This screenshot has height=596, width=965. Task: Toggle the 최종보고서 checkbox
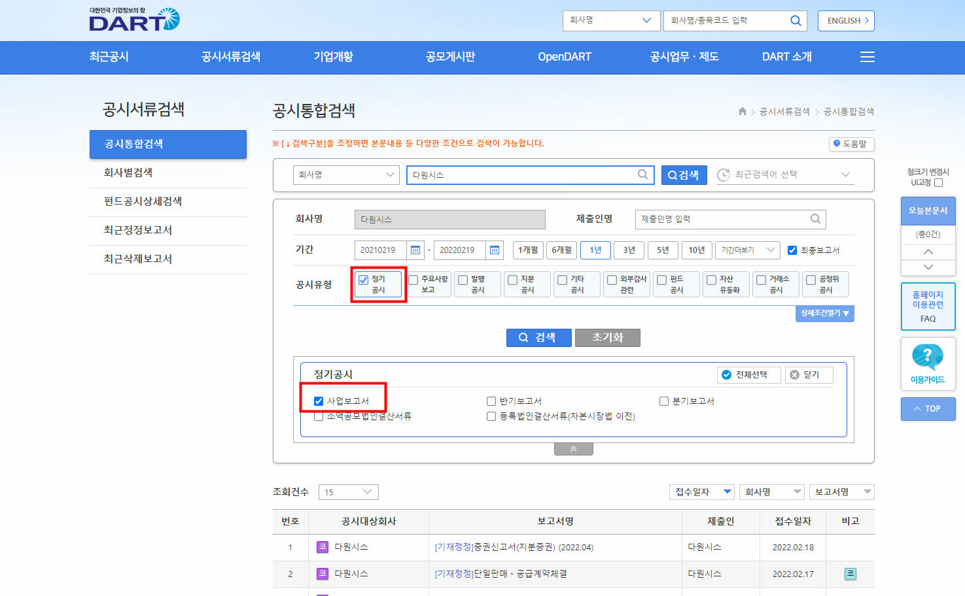point(792,250)
